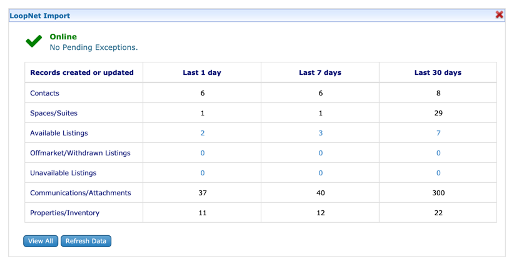Click the Last 7 days column header
Image resolution: width=514 pixels, height=264 pixels.
coord(320,72)
